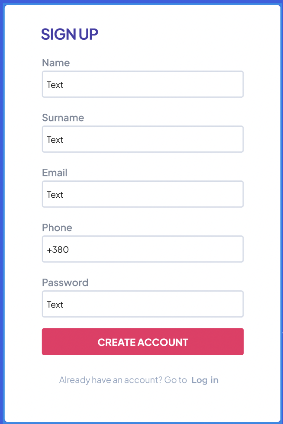283x424 pixels.
Task: Click the placeholder Text in Name field
Action: (55, 85)
